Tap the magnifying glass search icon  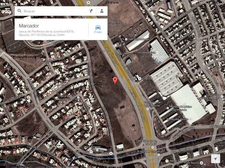click(x=19, y=11)
